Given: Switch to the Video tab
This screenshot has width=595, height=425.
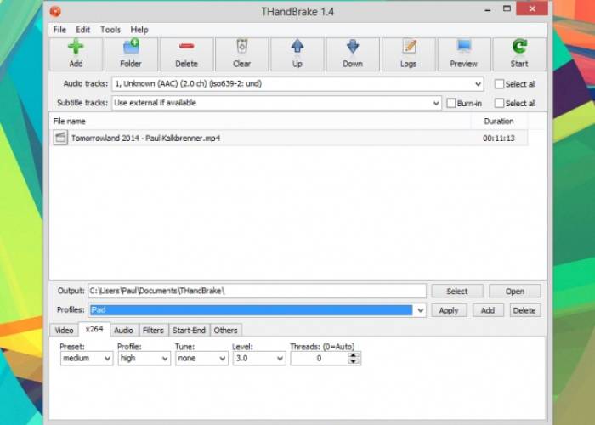Looking at the screenshot, I should 64,330.
